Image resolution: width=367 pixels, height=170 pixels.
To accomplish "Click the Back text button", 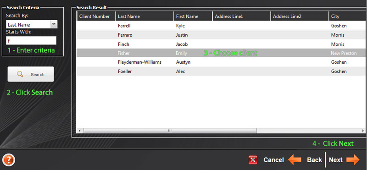I will tap(314, 160).
